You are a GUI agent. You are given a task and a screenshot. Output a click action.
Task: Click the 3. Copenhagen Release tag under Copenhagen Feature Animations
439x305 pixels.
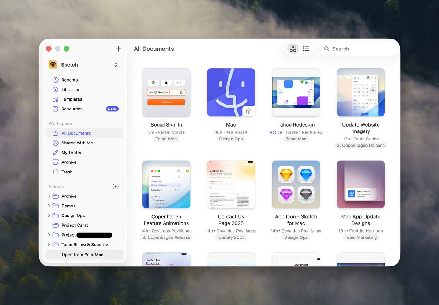pyautogui.click(x=166, y=237)
